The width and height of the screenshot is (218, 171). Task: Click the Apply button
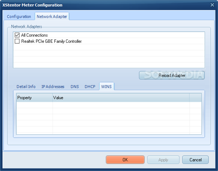[163, 160]
